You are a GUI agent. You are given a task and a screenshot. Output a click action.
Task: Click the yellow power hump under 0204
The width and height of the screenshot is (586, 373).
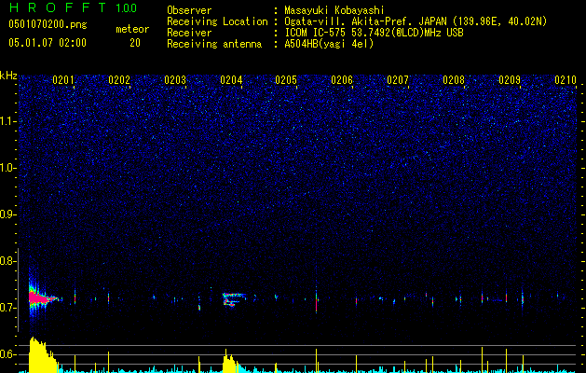pos(230,363)
